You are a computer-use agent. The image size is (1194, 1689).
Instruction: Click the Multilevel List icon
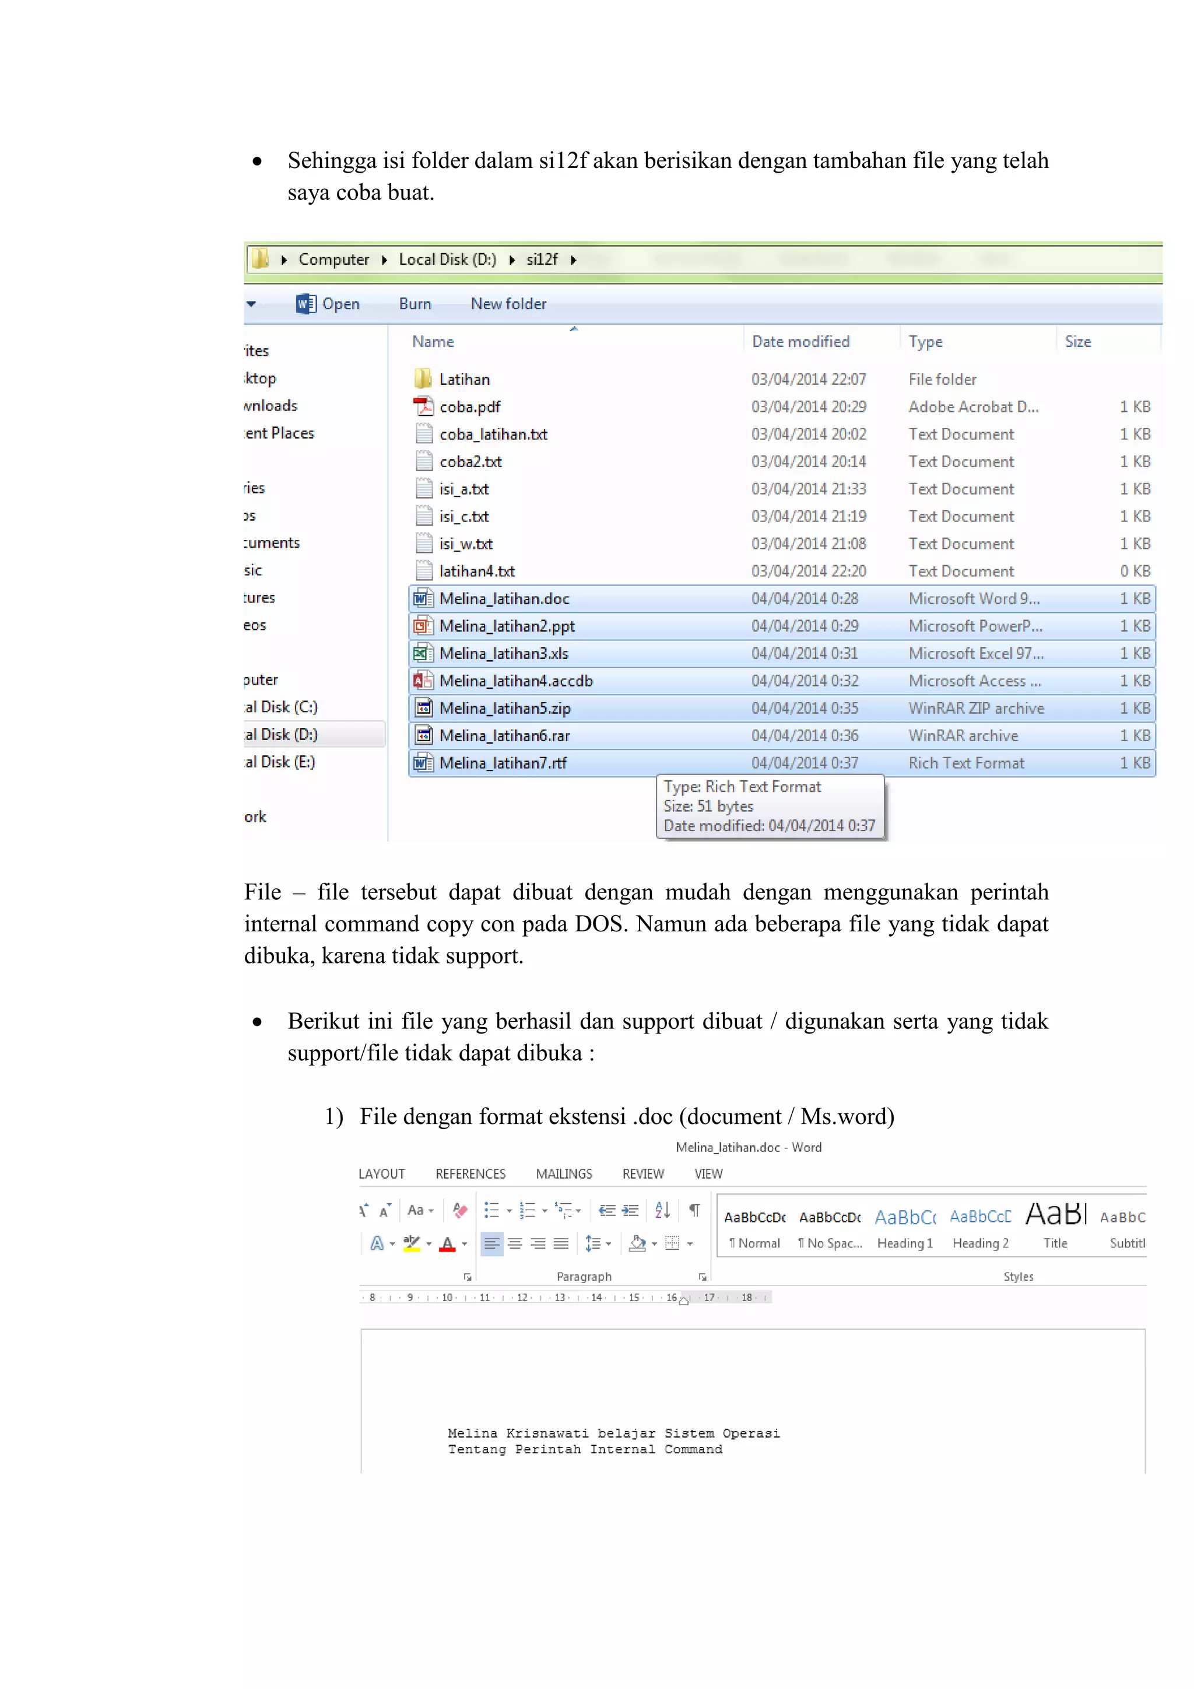[x=563, y=1210]
